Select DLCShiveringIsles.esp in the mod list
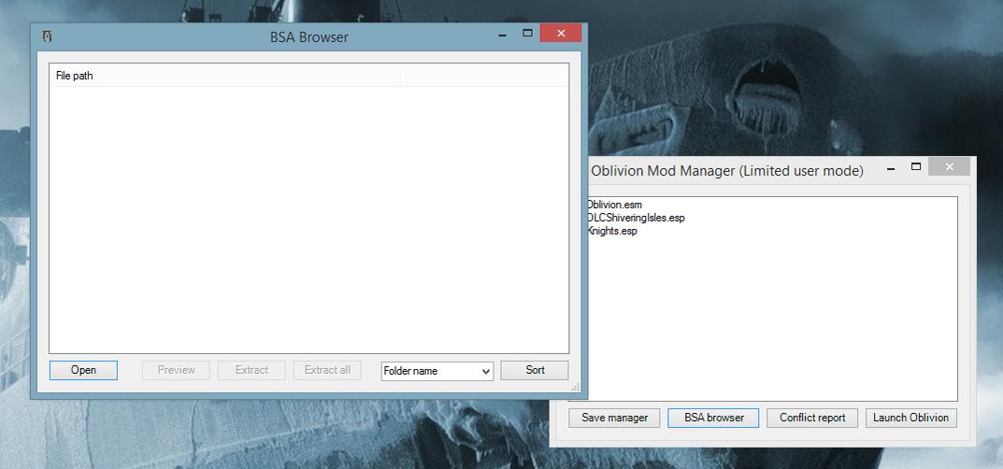The width and height of the screenshot is (1003, 469). click(x=636, y=218)
